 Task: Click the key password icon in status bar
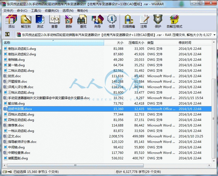(9, 172)
